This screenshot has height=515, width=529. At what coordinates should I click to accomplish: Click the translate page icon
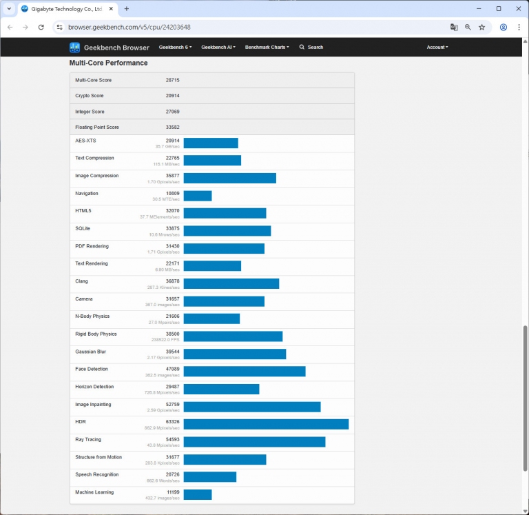click(x=454, y=27)
